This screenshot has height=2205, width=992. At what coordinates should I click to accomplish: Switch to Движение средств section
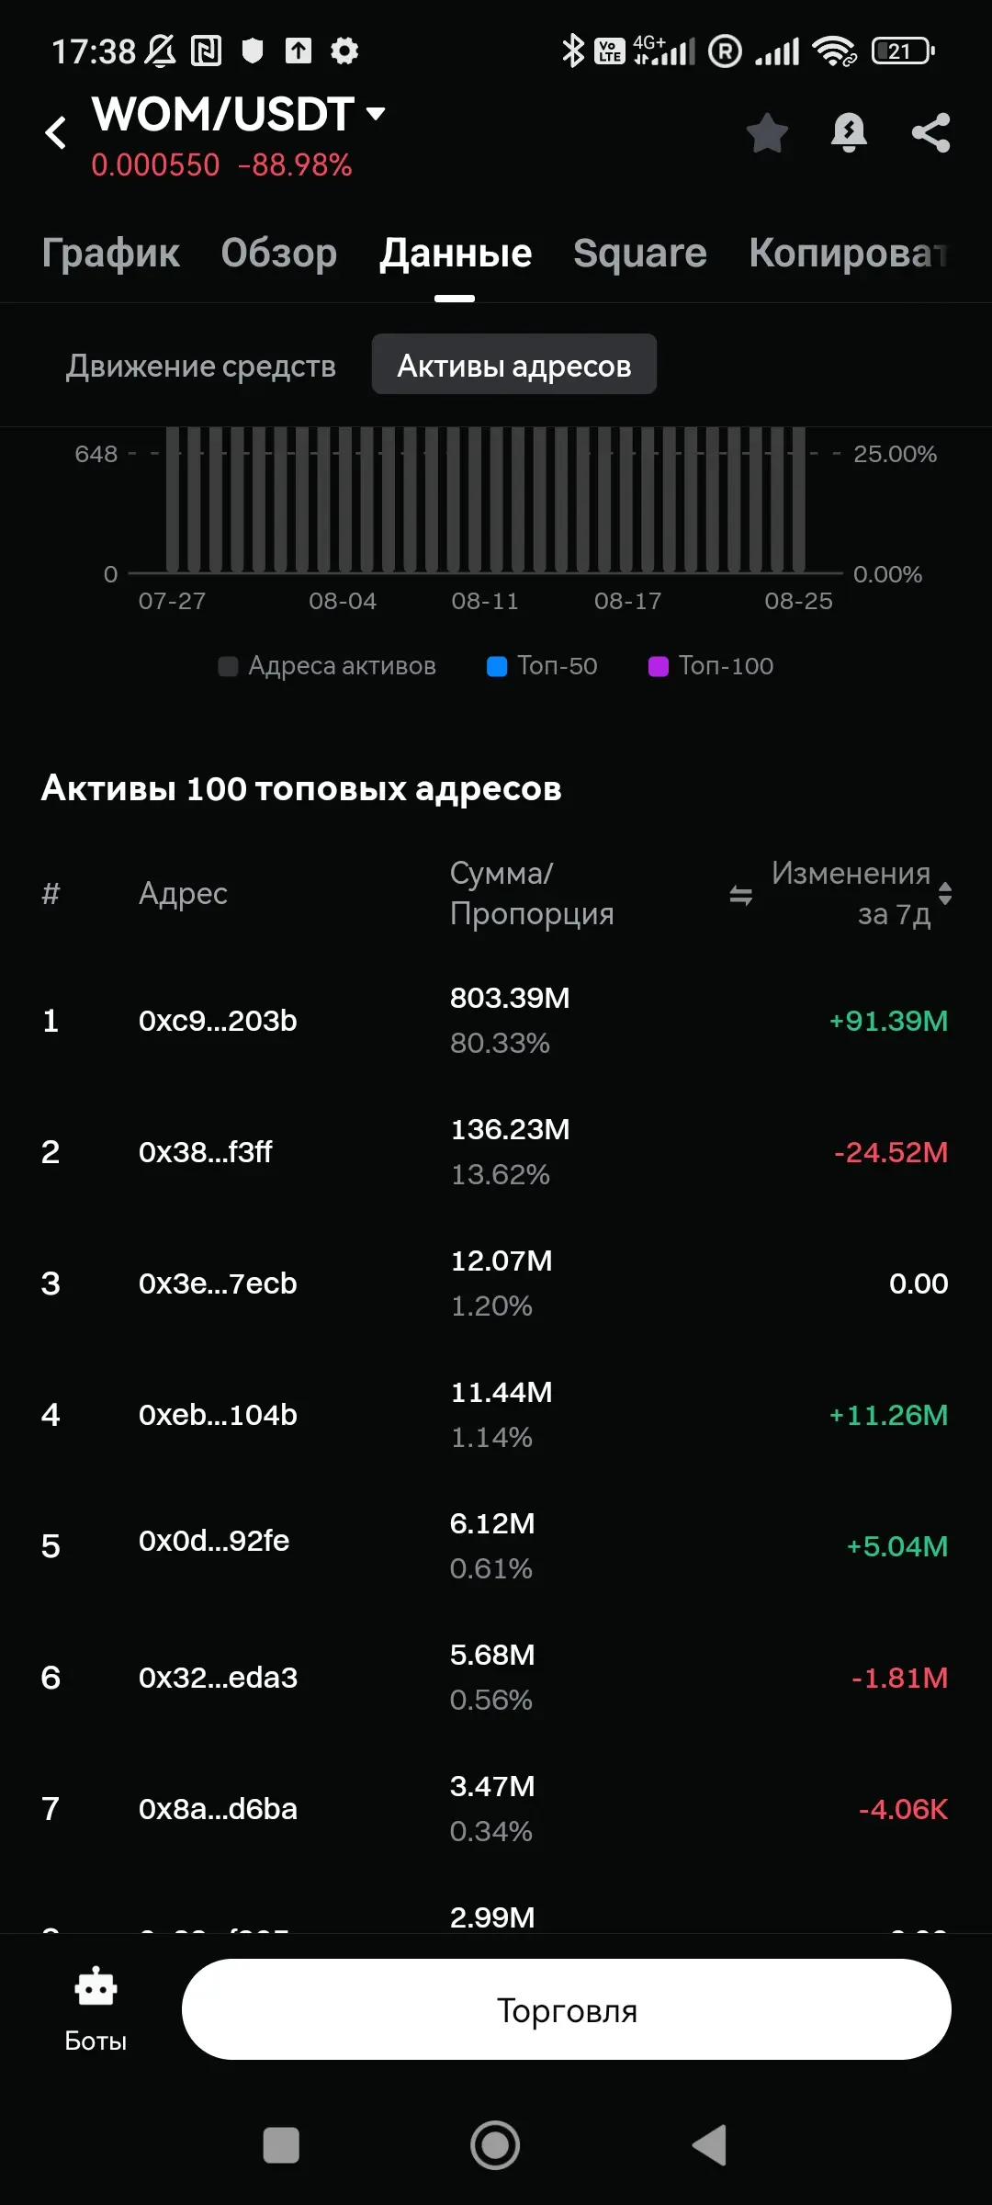(x=201, y=366)
